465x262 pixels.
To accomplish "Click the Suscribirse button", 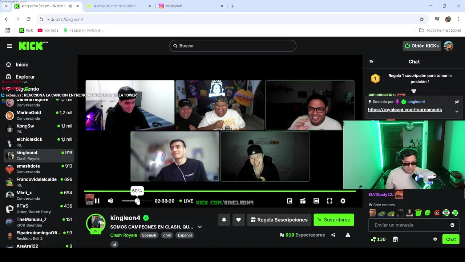I will tap(334, 220).
